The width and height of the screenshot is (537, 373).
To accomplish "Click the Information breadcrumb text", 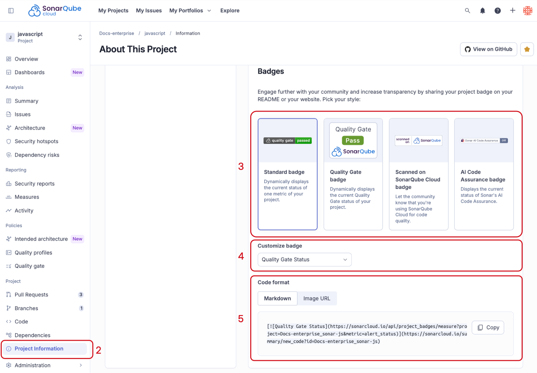I will point(188,33).
